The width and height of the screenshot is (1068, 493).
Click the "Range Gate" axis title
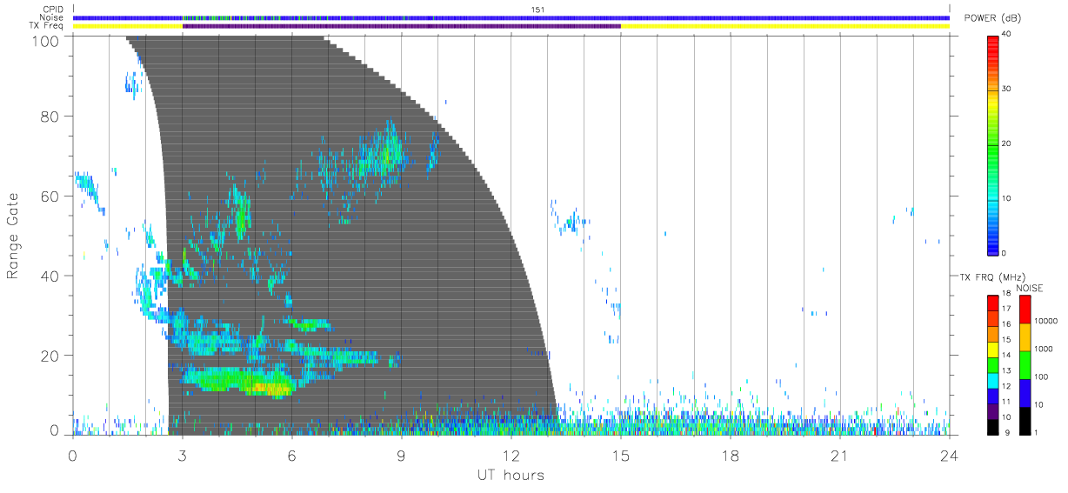pos(13,237)
